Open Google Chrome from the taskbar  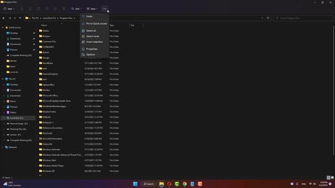185,184
